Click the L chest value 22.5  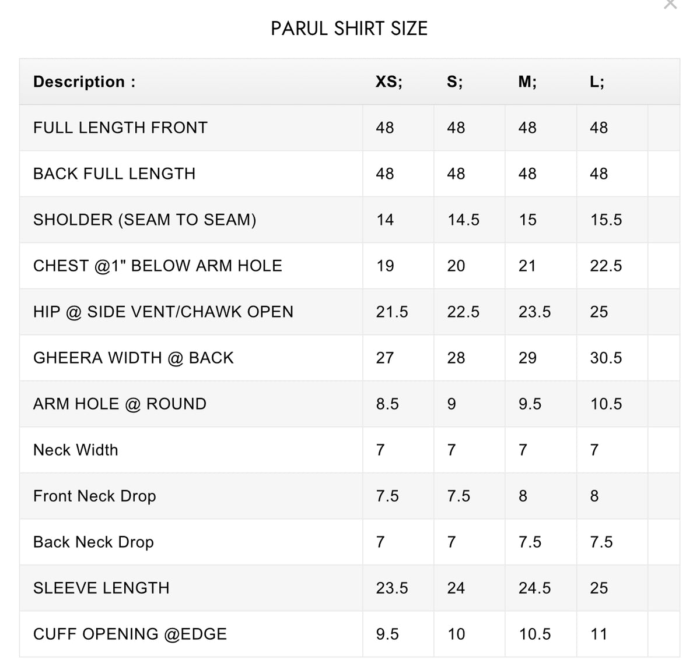coord(605,266)
